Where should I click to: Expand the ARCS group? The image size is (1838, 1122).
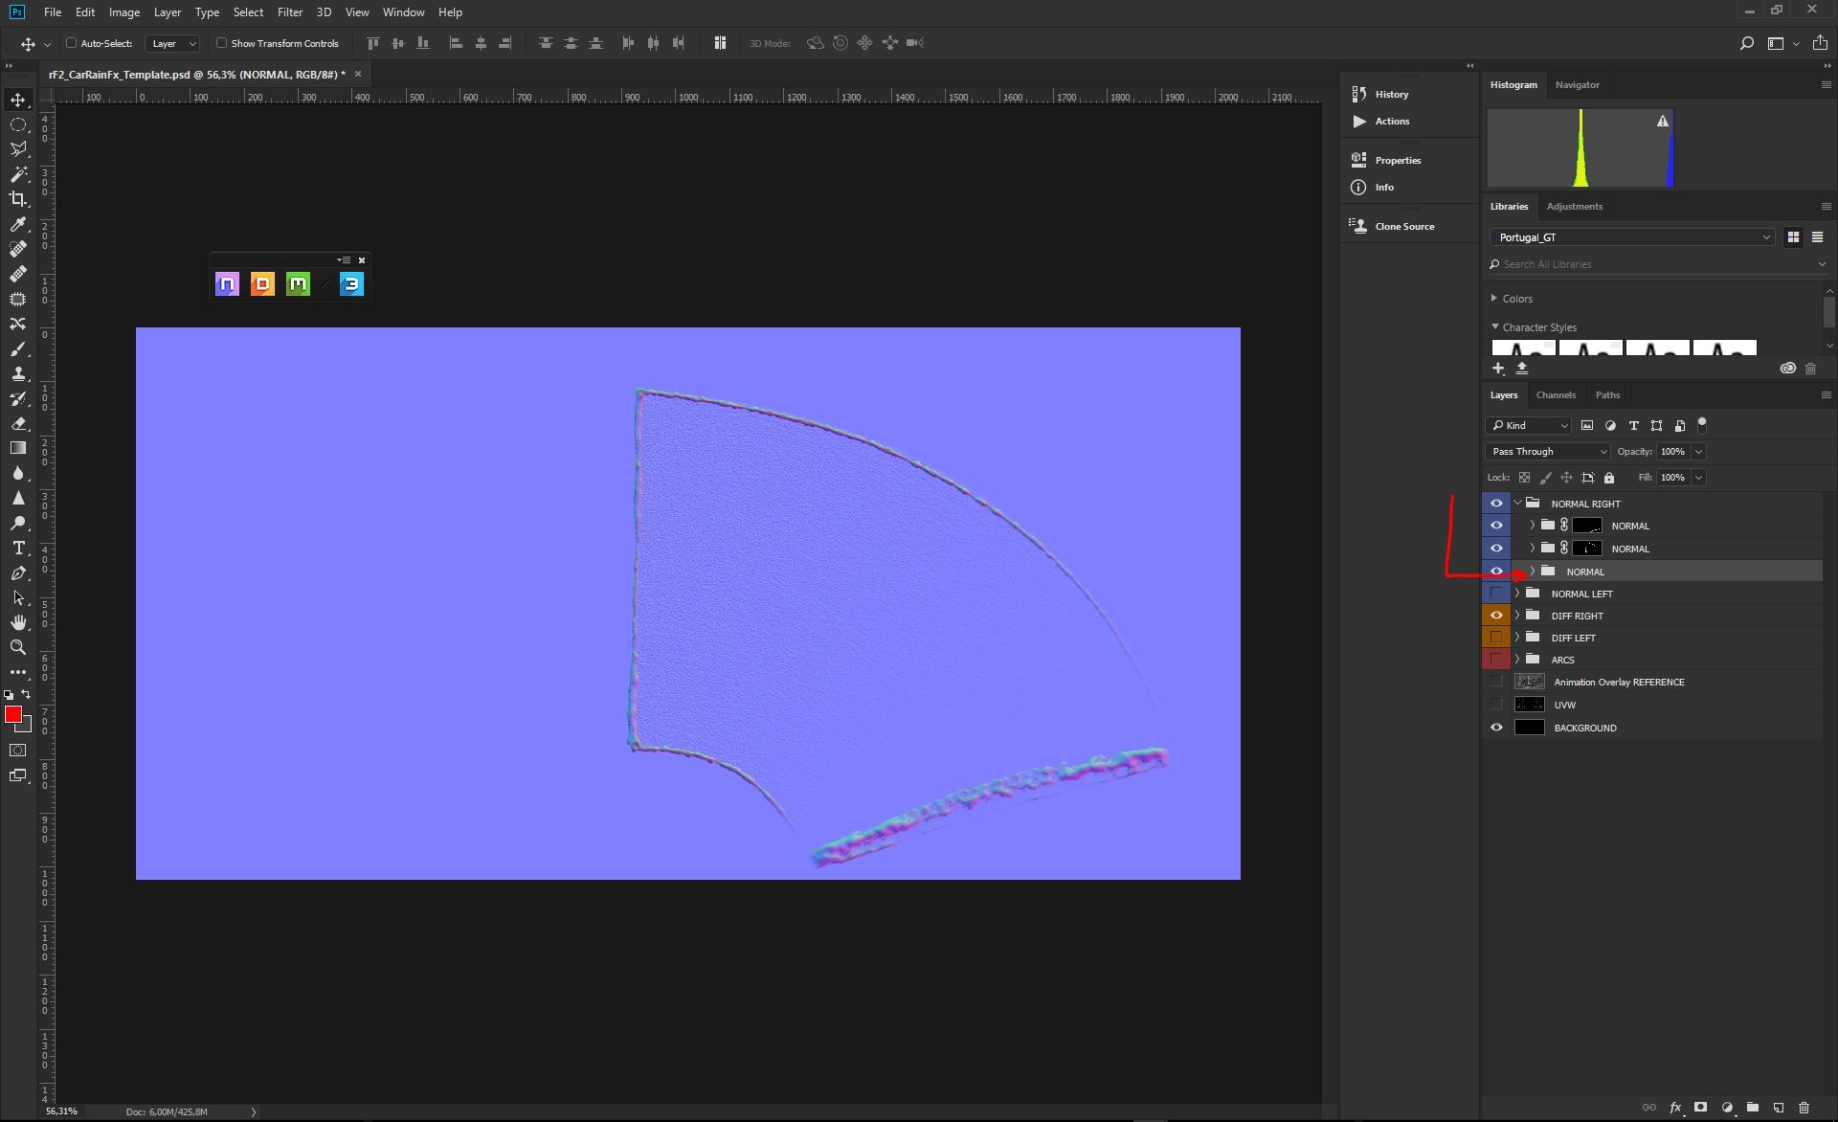[x=1517, y=660]
